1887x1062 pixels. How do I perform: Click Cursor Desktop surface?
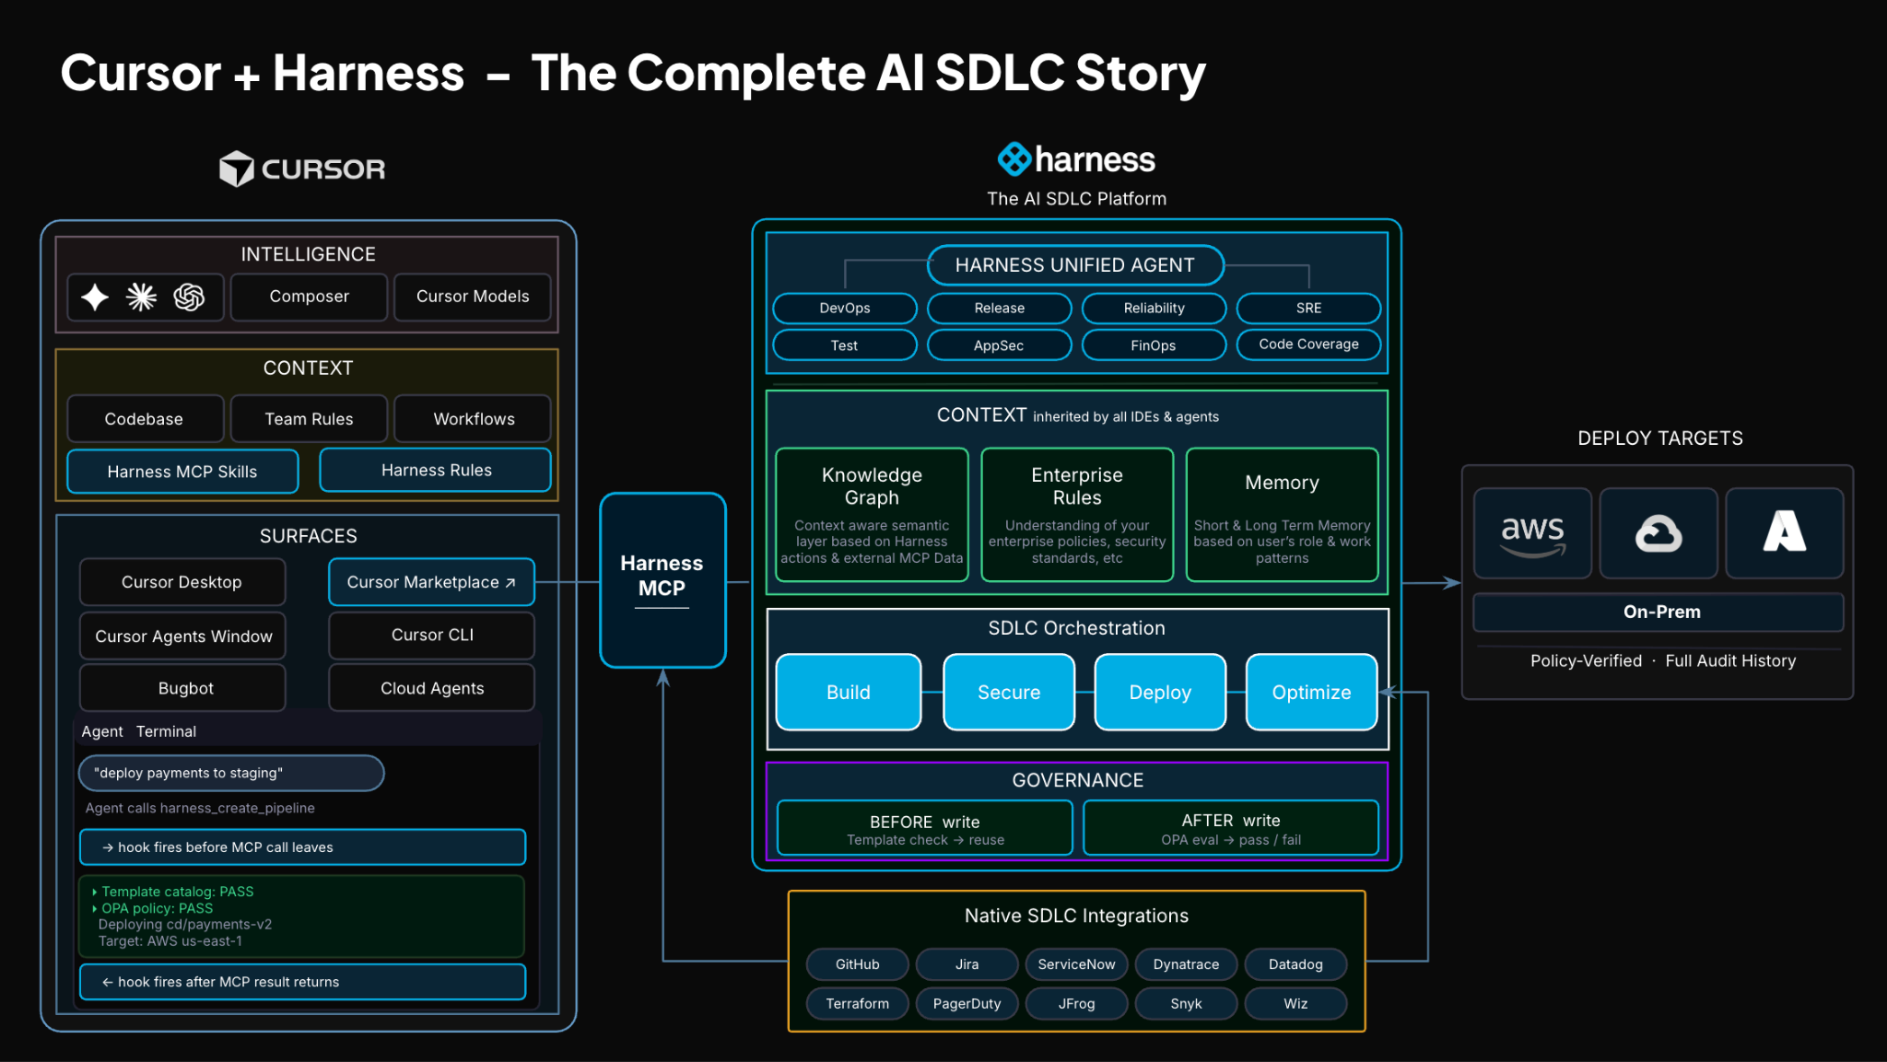pos(182,582)
